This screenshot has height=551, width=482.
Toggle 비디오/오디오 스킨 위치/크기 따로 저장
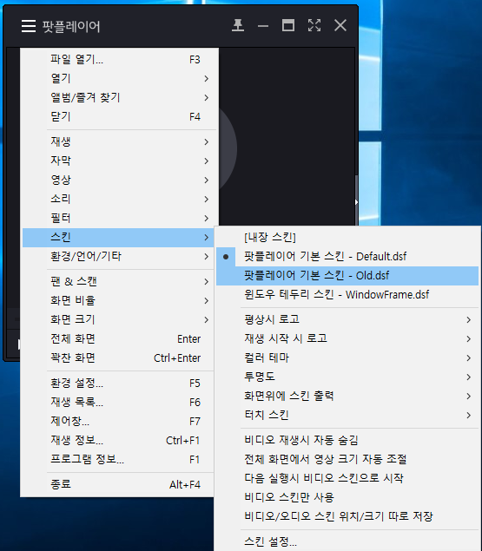tap(347, 516)
